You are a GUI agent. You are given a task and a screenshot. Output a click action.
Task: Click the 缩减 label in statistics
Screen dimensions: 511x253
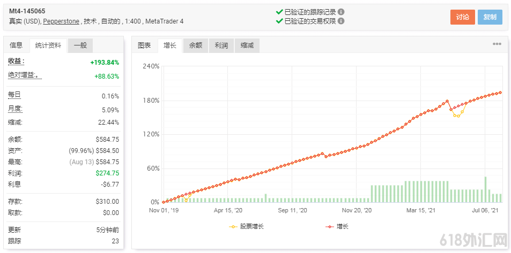point(15,122)
